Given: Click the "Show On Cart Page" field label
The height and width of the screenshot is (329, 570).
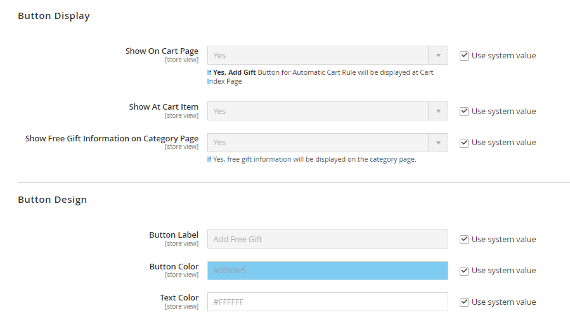Looking at the screenshot, I should point(162,51).
